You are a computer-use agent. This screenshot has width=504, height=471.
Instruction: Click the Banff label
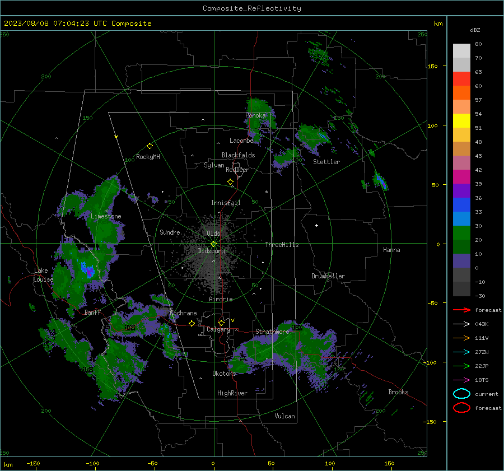92,312
